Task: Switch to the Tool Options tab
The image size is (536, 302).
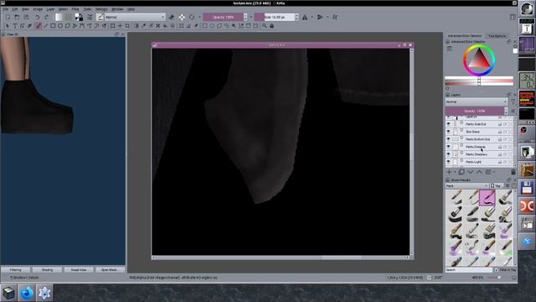Action: pos(497,36)
